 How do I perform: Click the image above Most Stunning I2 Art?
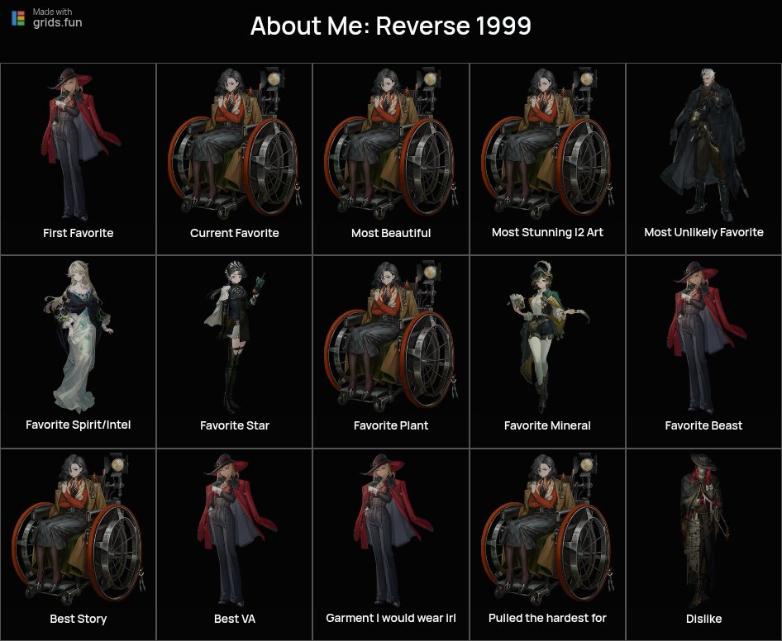coord(547,144)
